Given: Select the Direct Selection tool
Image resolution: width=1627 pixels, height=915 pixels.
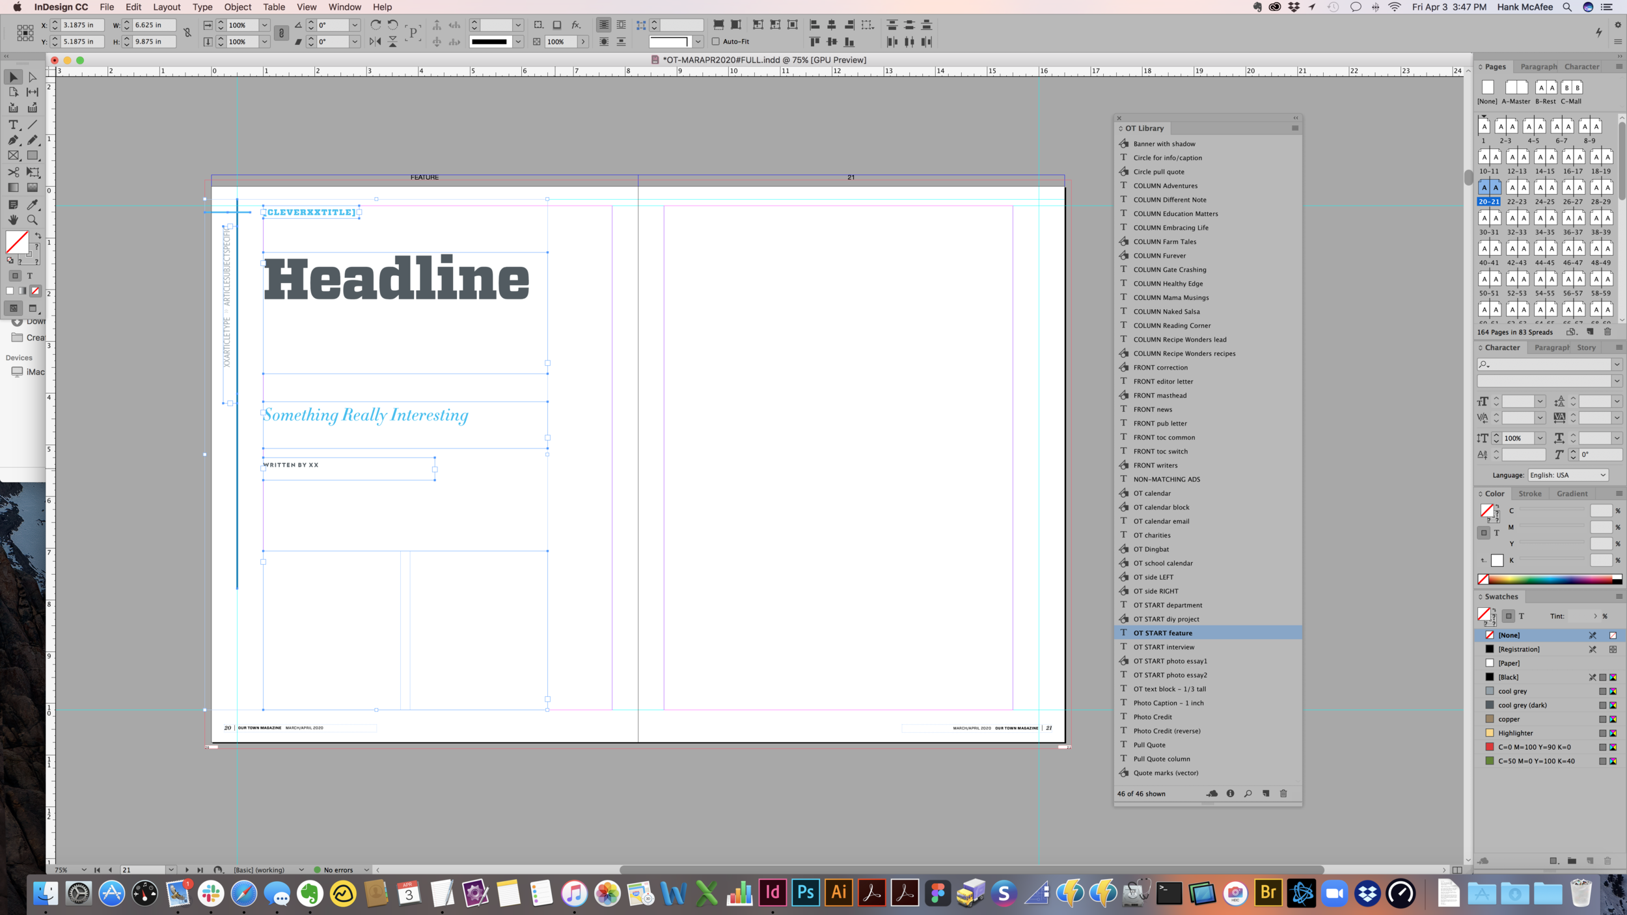Looking at the screenshot, I should tap(32, 77).
